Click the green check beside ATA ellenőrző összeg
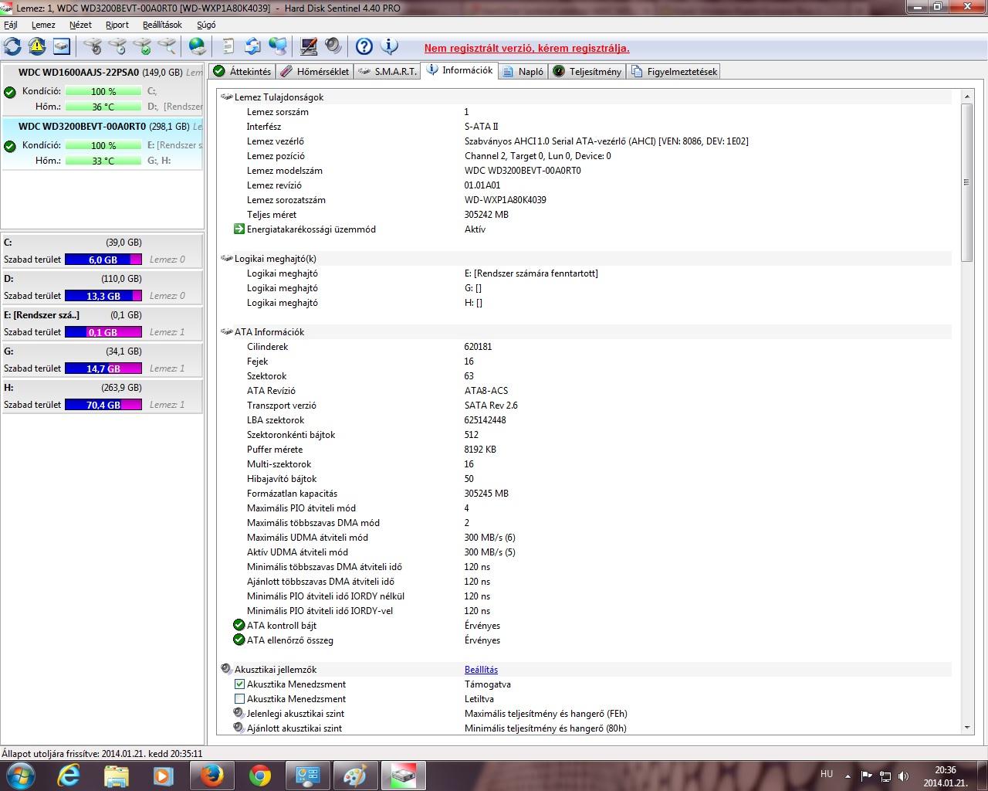988x791 pixels. (239, 640)
